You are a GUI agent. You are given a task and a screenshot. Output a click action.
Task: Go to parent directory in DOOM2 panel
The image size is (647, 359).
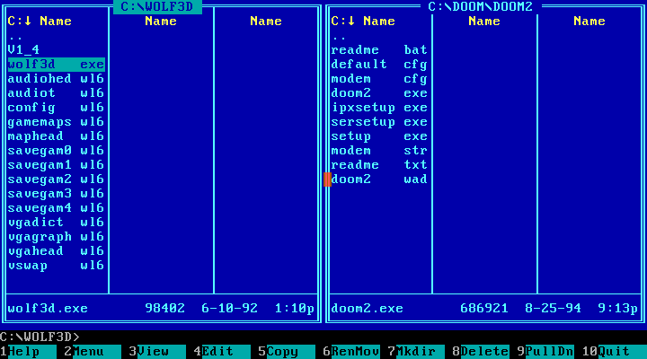pos(339,38)
